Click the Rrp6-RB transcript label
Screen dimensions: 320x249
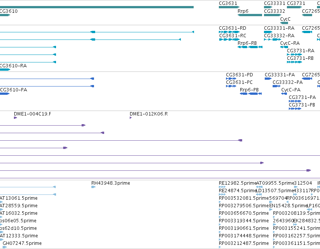pos(247,43)
